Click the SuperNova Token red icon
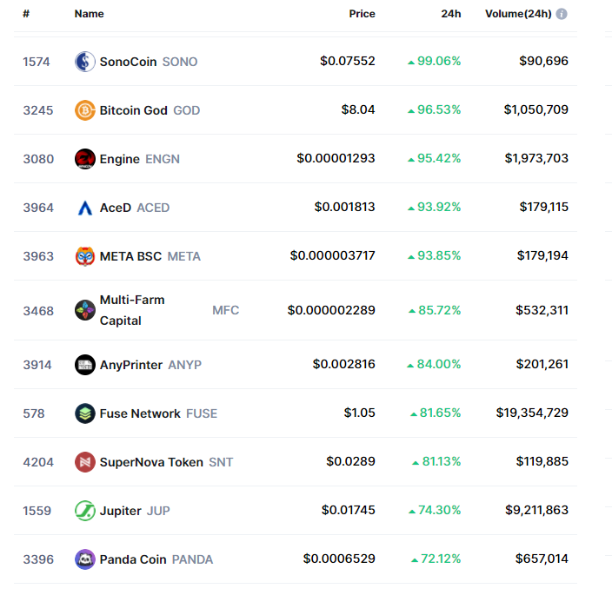The width and height of the screenshot is (612, 595). coord(84,462)
